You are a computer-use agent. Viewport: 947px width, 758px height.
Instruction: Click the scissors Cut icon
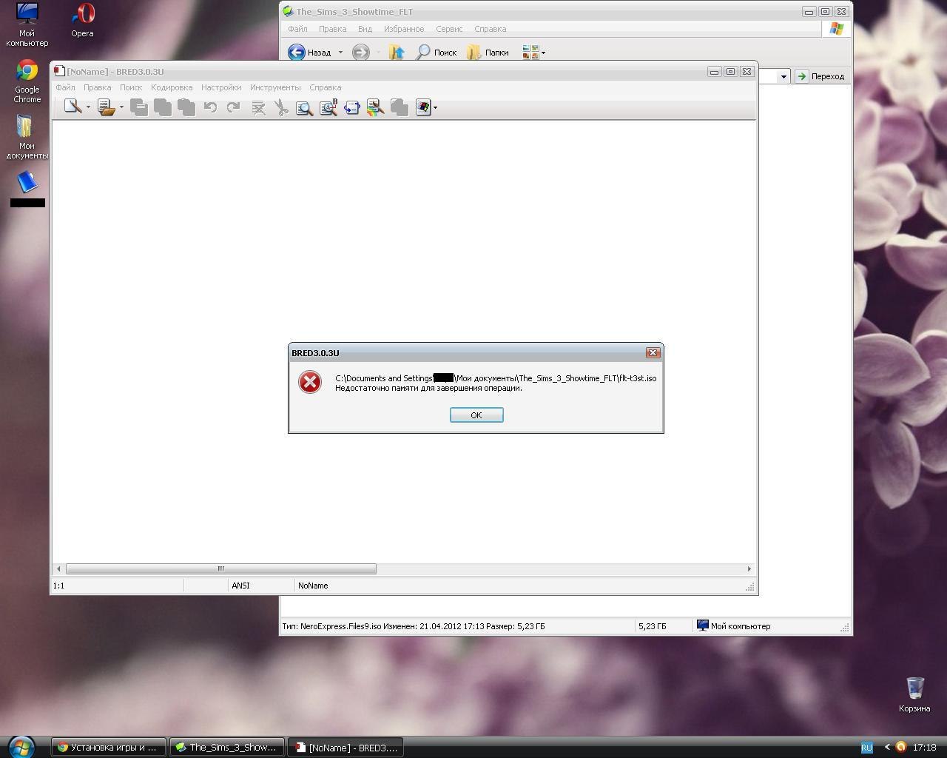[x=281, y=108]
